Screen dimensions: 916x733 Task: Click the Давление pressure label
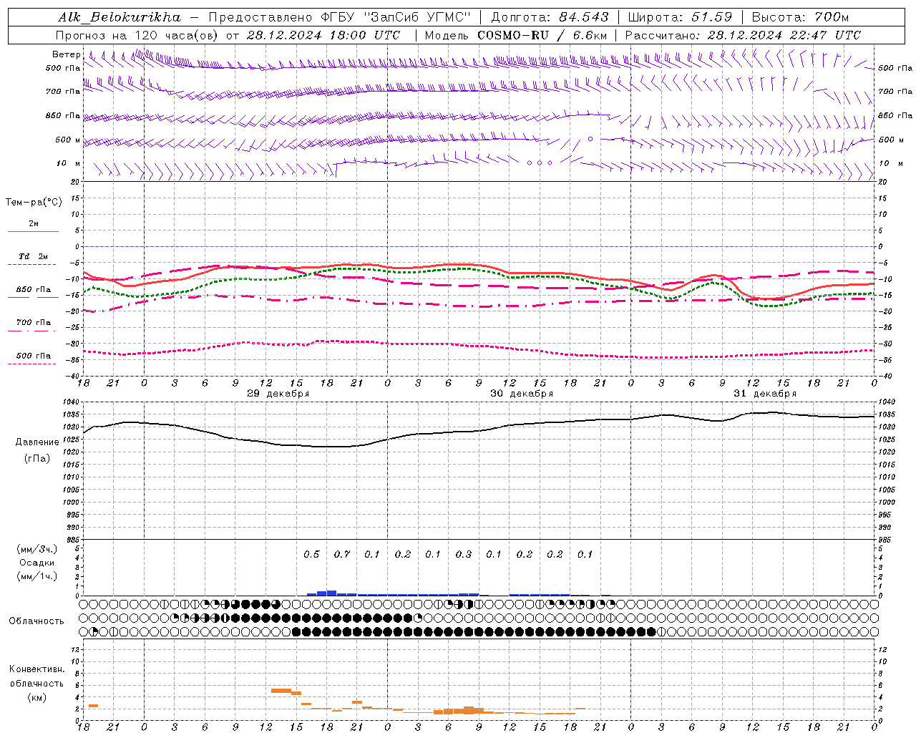(37, 442)
